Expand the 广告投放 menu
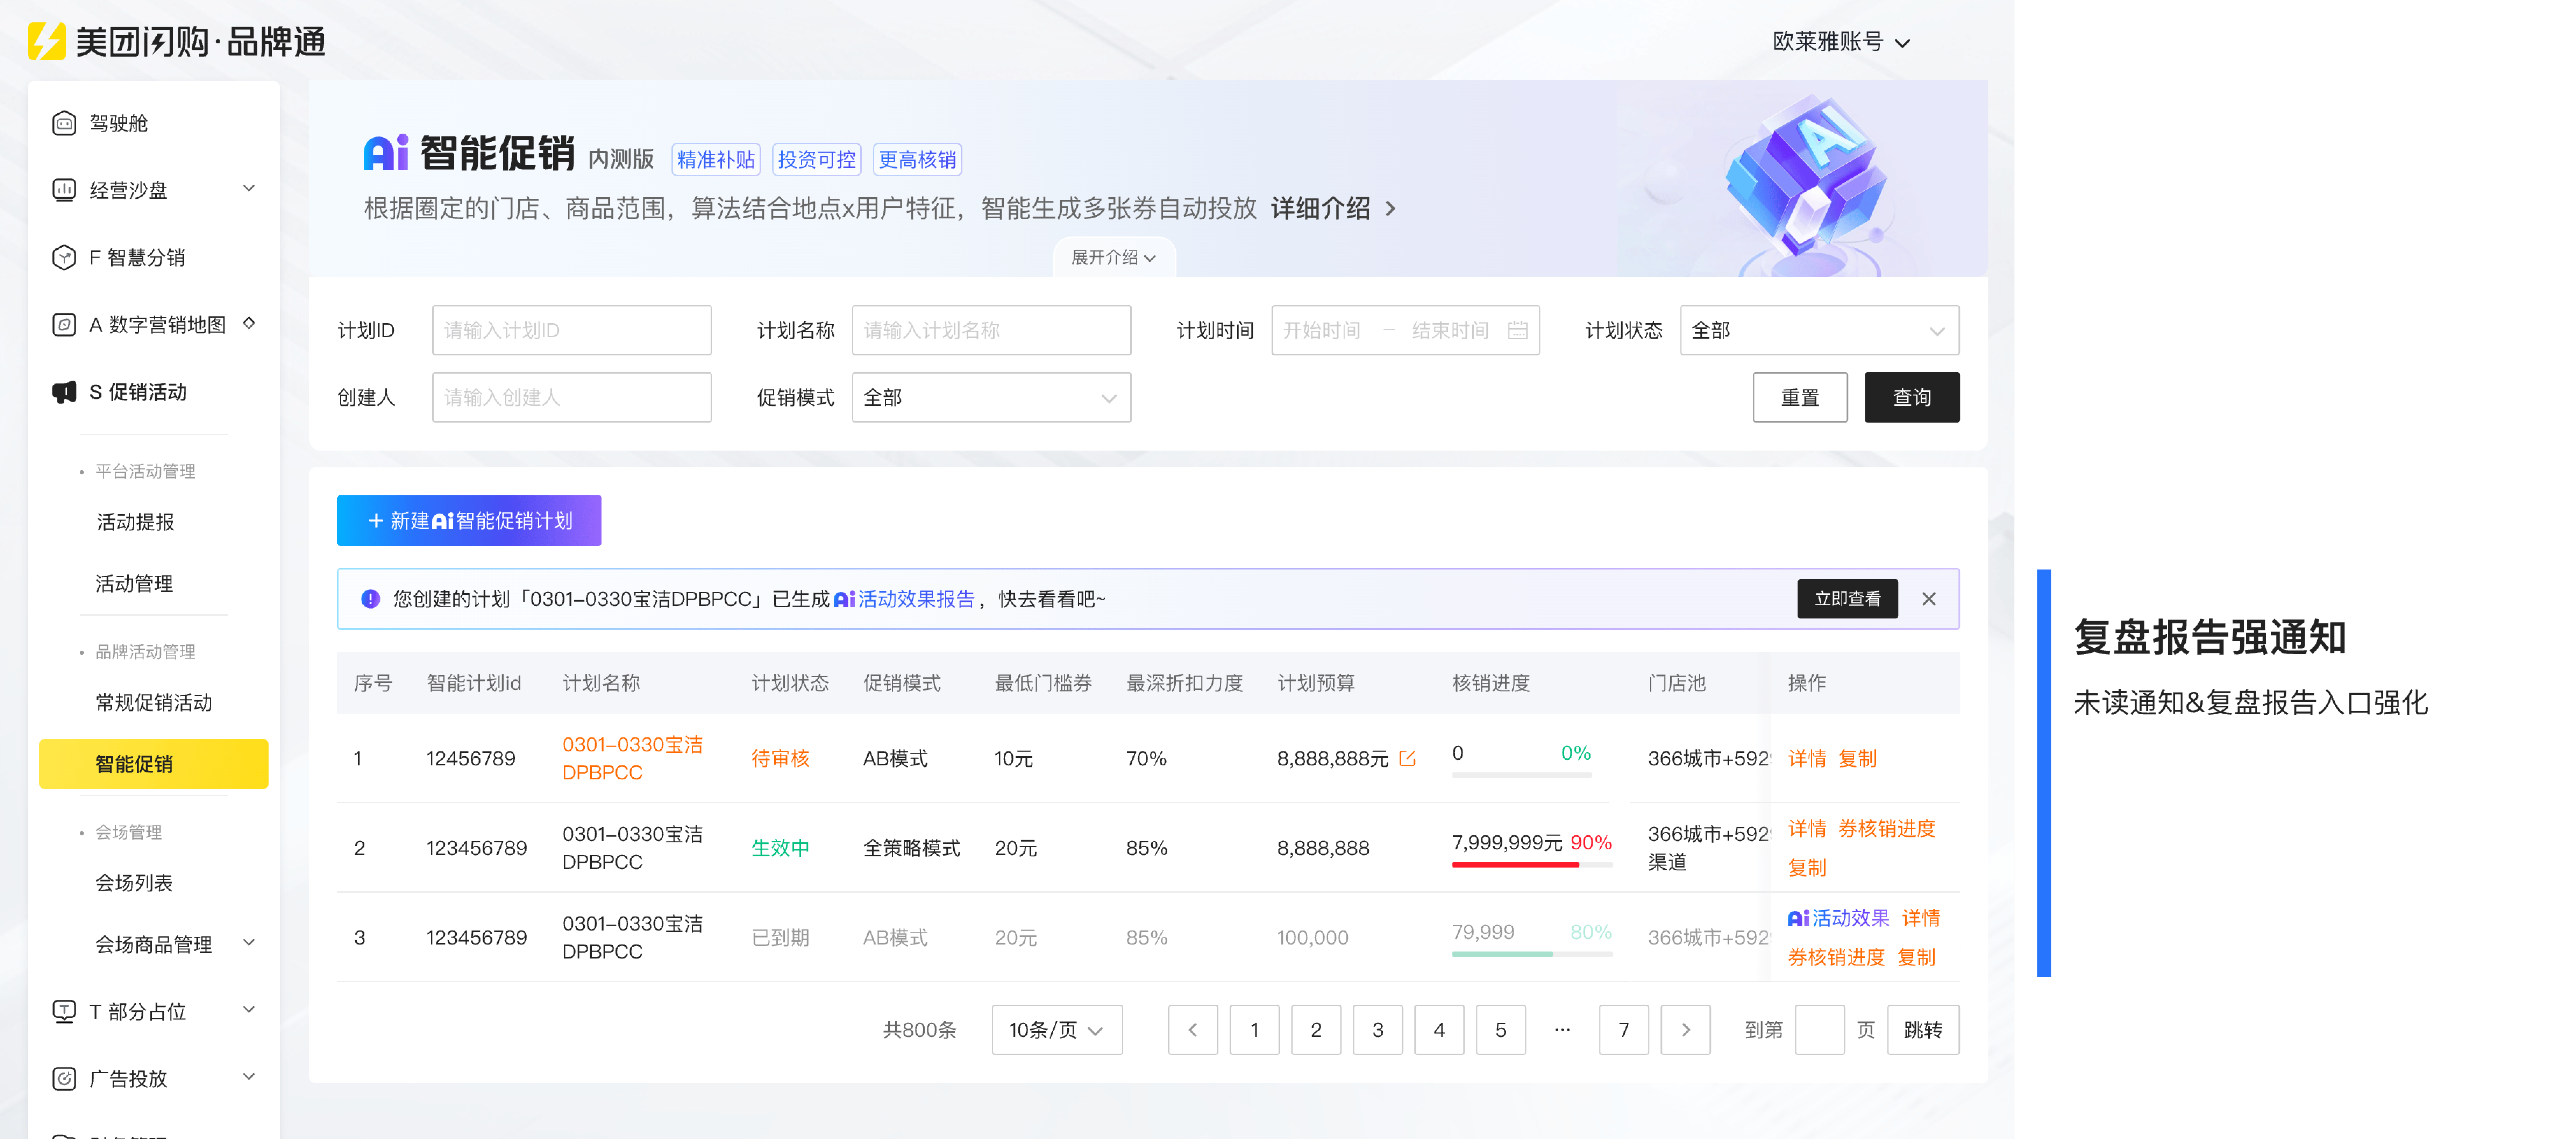 coord(249,1077)
